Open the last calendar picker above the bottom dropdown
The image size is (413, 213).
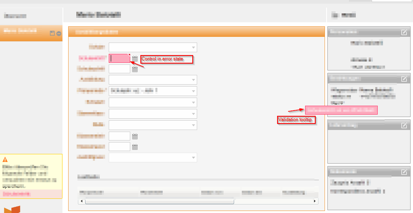(135, 147)
